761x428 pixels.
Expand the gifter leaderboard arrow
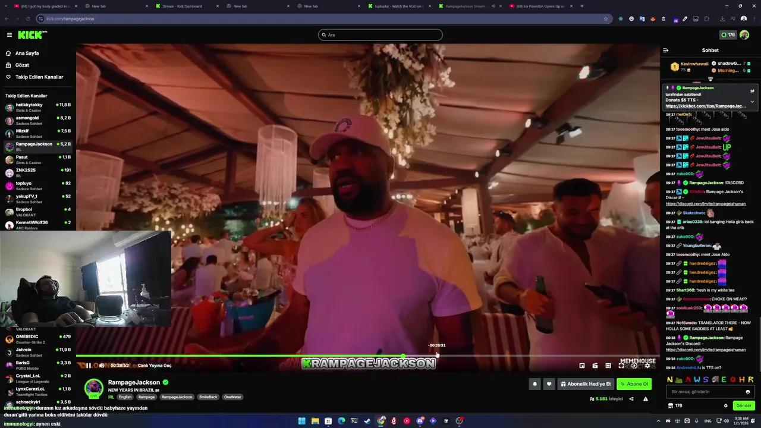[710, 79]
